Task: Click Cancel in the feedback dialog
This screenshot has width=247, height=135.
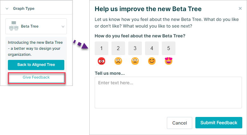Action: pos(180,123)
